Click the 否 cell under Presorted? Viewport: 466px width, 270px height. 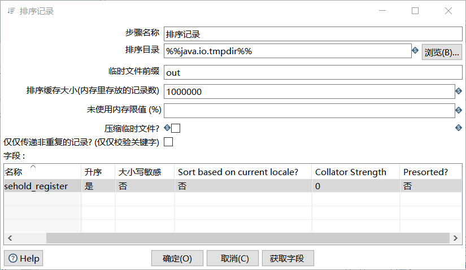pos(430,186)
